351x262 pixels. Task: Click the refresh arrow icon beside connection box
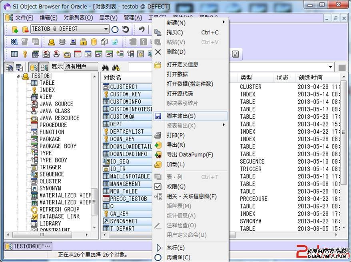coord(126,29)
